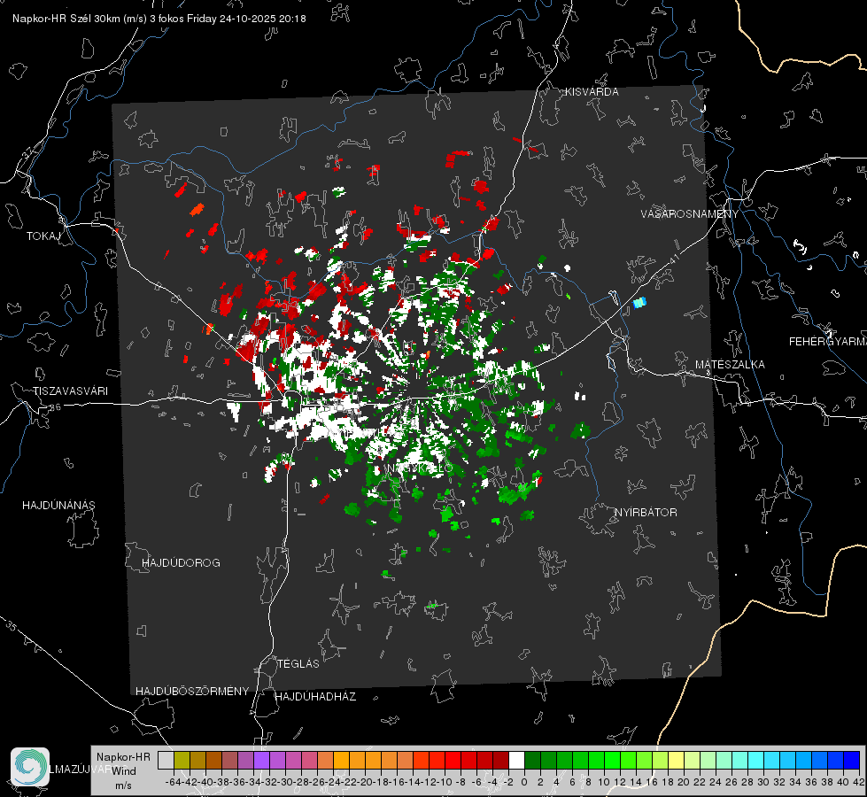Screen dimensions: 867x797
Task: Click the bright green swatch between 10 and 12
Action: click(612, 760)
